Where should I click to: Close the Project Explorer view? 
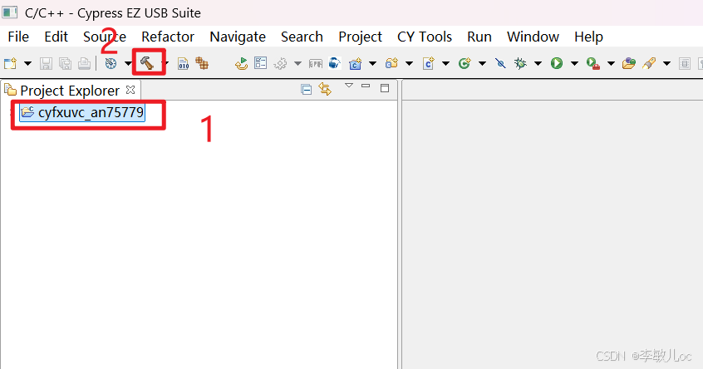pyautogui.click(x=130, y=90)
